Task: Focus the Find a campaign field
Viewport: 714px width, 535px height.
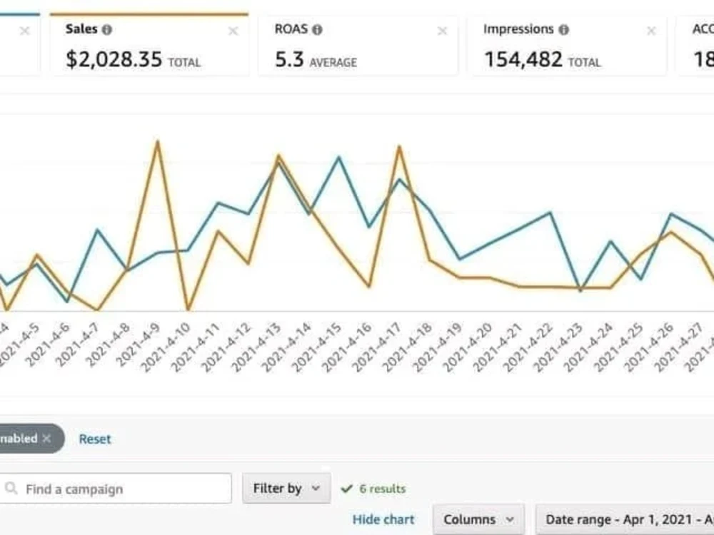Action: pos(116,489)
